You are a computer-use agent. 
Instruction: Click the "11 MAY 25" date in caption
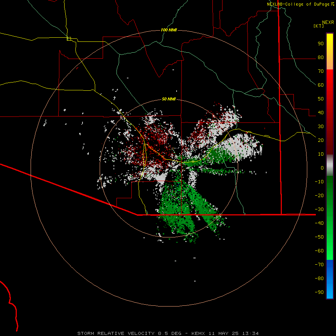(x=224, y=333)
